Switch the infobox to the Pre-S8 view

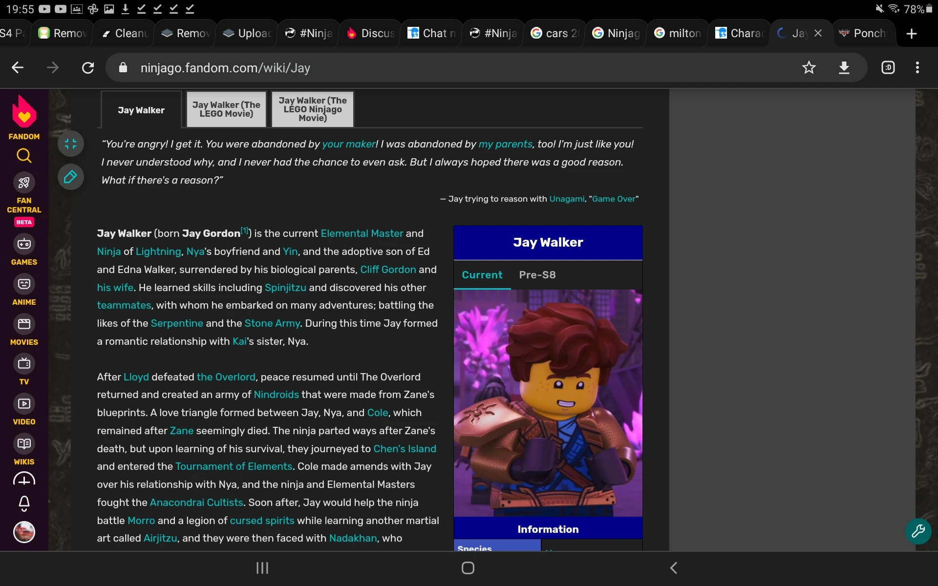(537, 275)
